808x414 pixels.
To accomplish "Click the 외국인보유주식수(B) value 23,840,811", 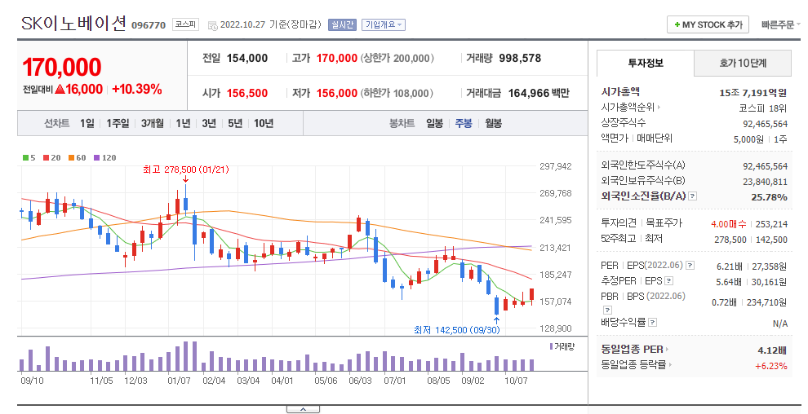I will click(766, 182).
